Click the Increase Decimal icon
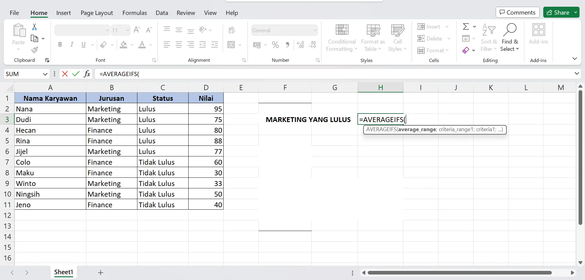The width and height of the screenshot is (585, 280). pyautogui.click(x=300, y=45)
